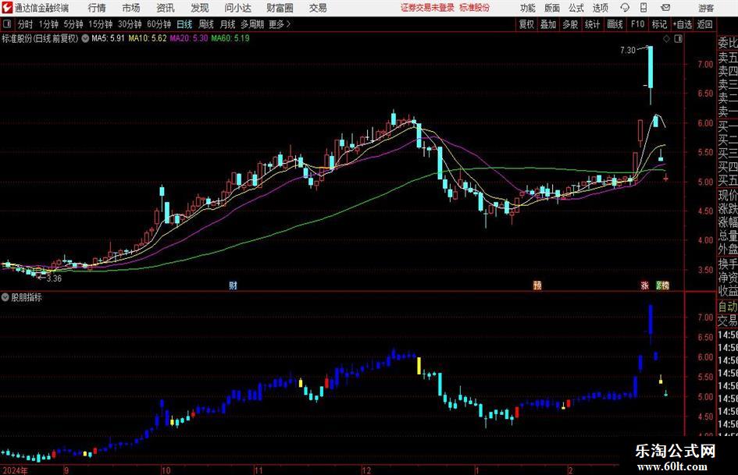Screen dimensions: 738x475
Task: Click the MA5: 5.91 indicator label
Action: click(108, 38)
